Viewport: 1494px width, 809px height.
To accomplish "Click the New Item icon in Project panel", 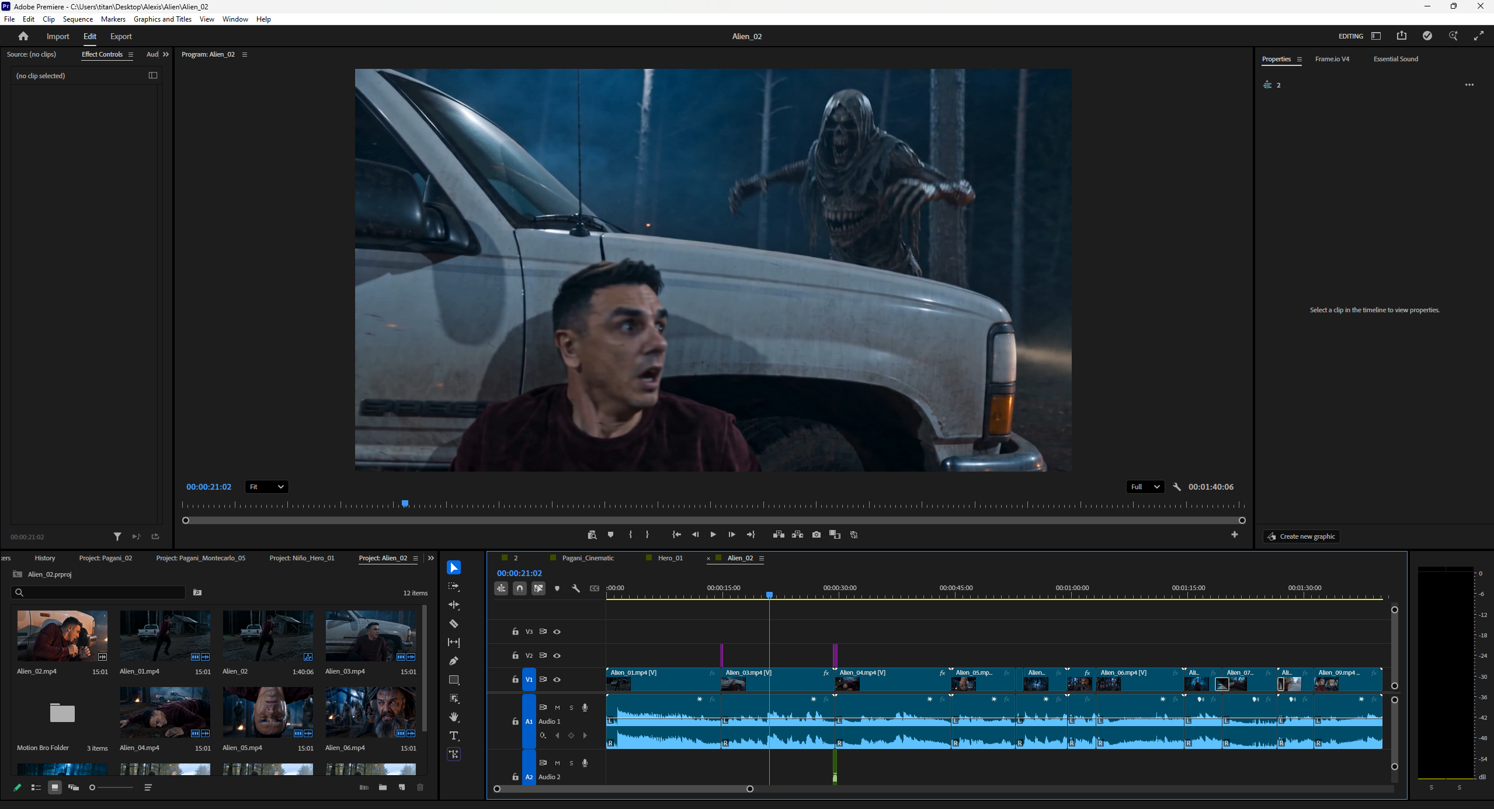I will 402,787.
